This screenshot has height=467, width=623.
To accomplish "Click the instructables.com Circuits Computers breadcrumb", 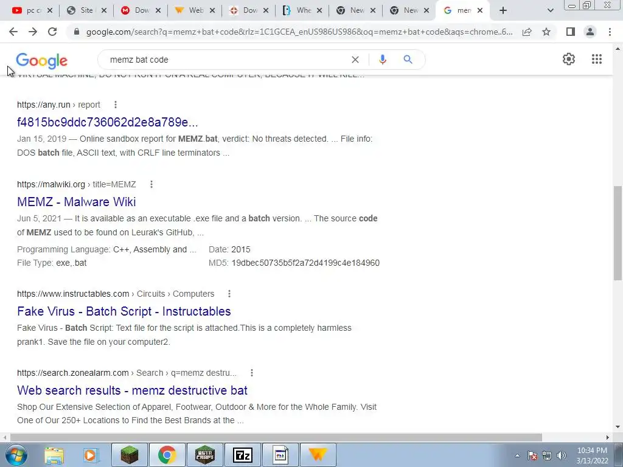I will click(x=116, y=294).
